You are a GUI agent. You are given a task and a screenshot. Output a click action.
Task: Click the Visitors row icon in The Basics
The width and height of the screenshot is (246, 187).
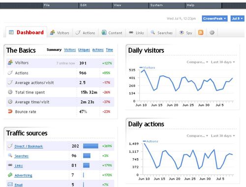pos(10,62)
